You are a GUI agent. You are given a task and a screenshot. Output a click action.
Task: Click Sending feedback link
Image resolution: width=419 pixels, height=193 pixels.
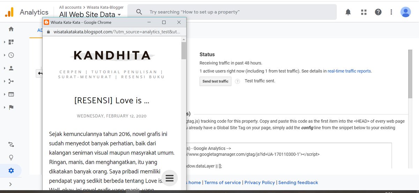coord(298,183)
